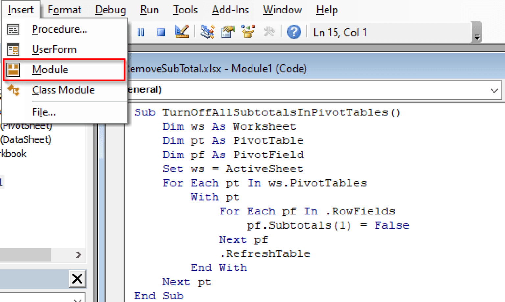Launch the Object Browser toolbar icon

[248, 32]
